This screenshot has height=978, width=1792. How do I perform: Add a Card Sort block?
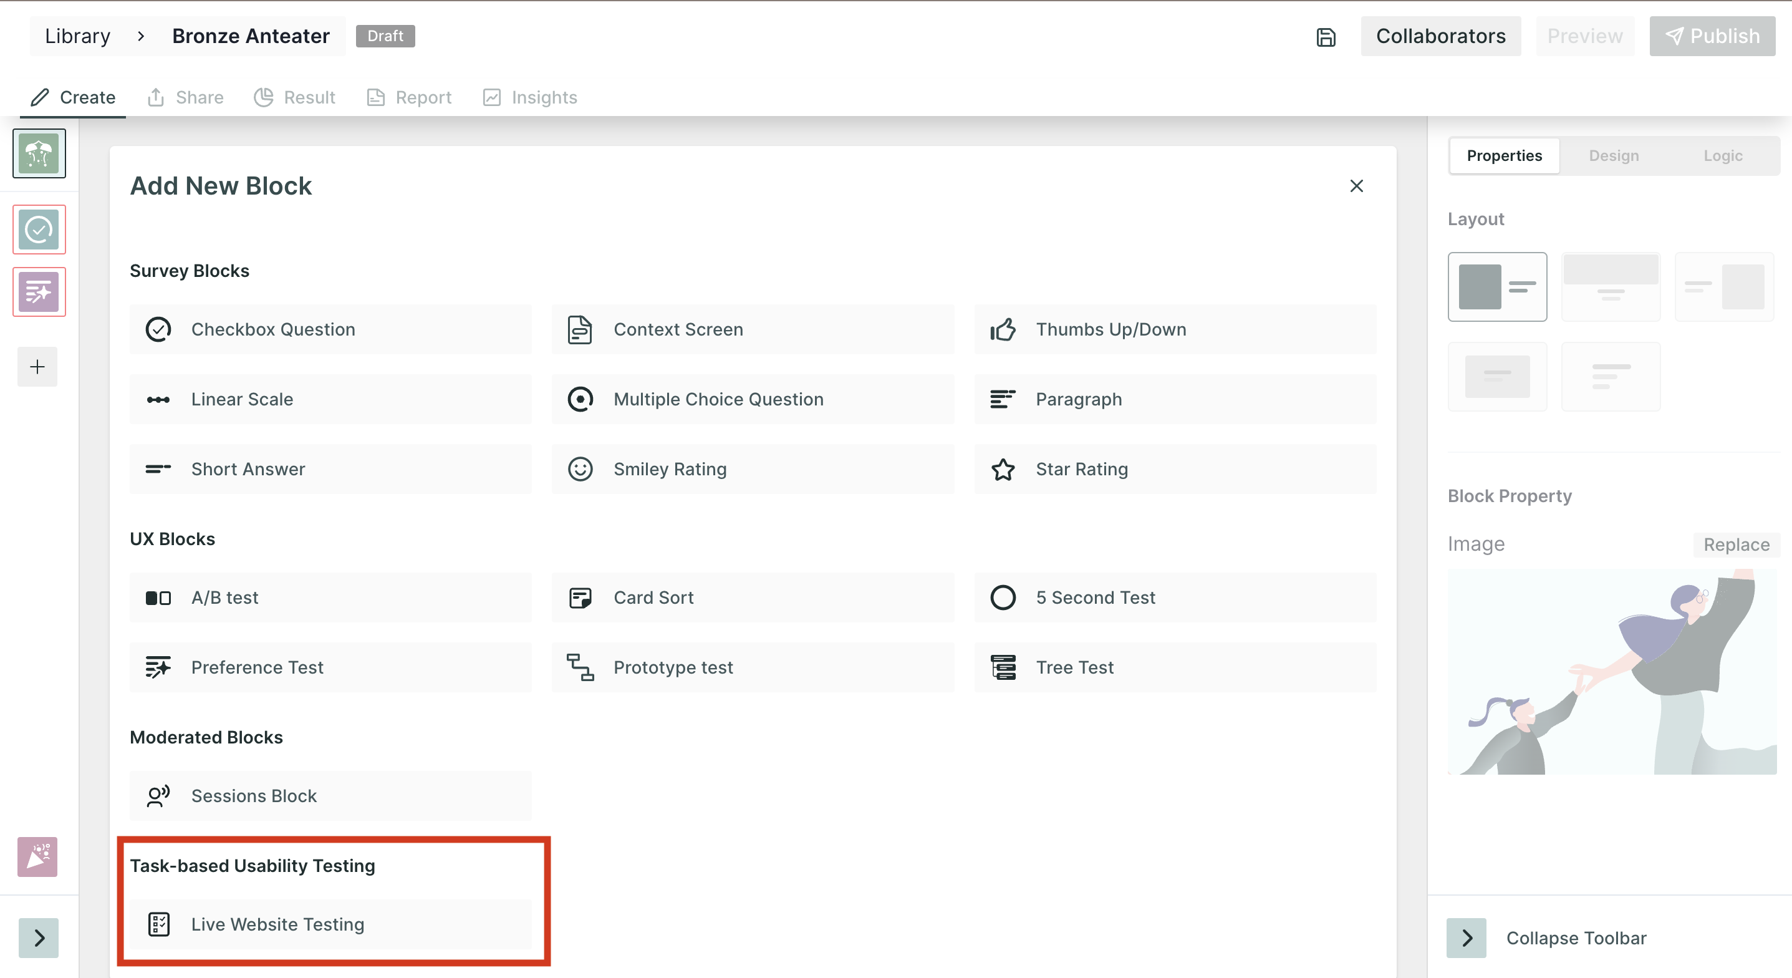(x=753, y=598)
